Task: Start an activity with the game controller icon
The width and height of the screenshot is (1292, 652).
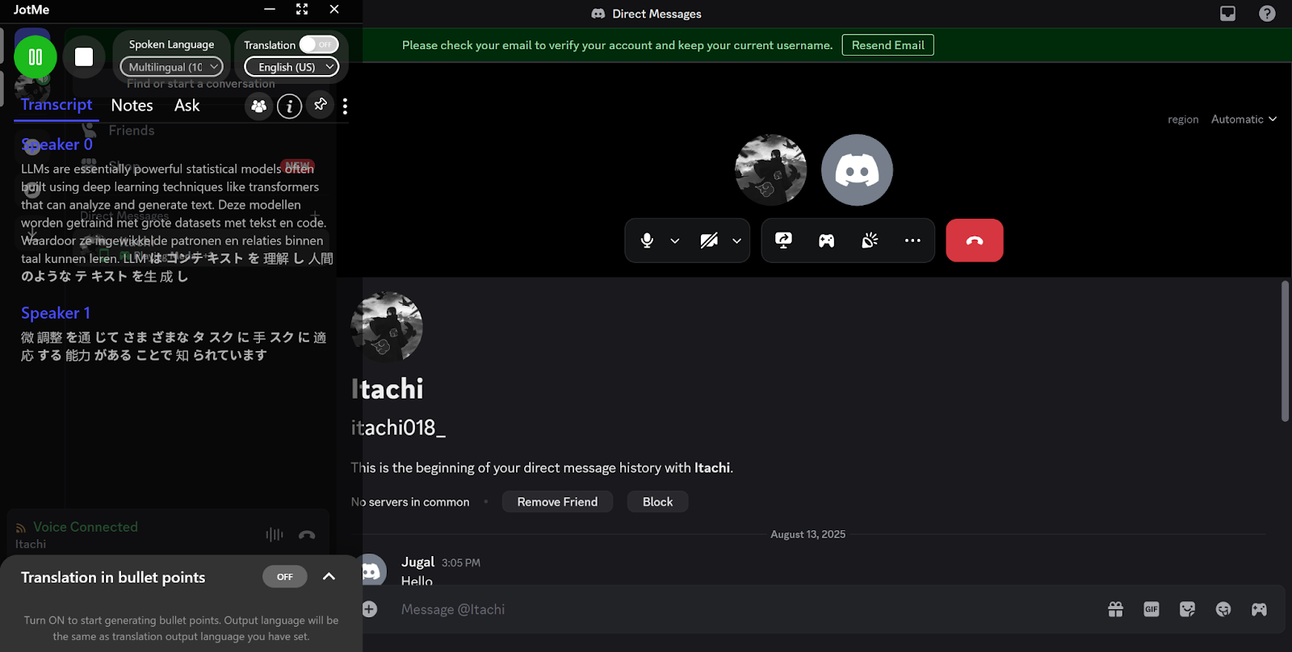Action: (826, 240)
